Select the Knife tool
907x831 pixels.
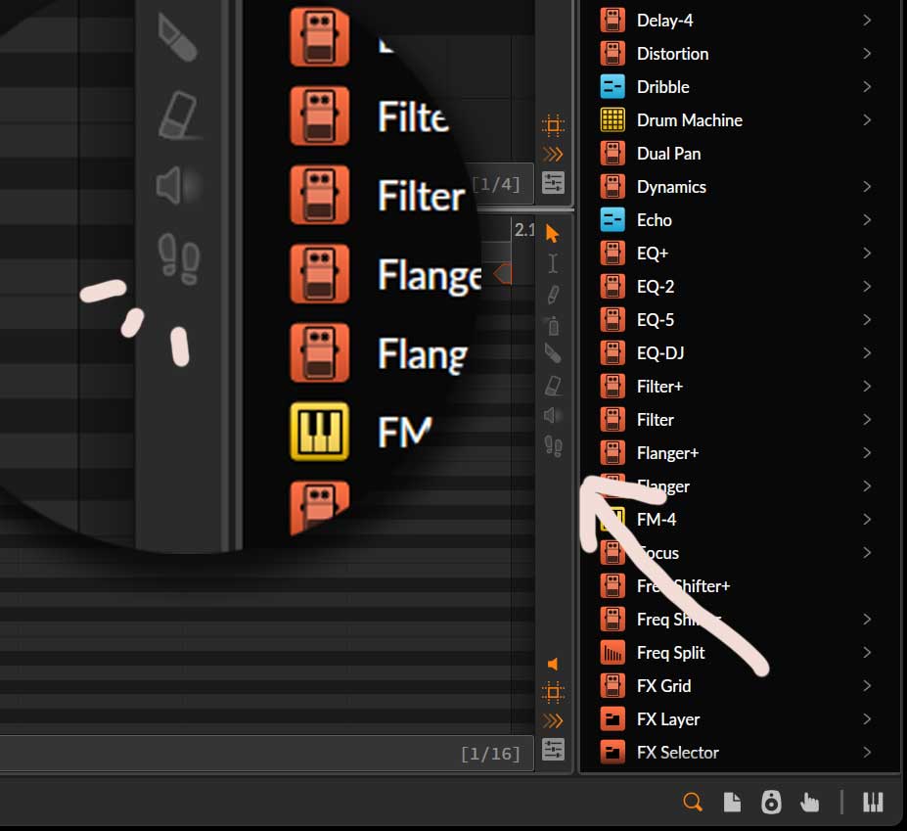[x=553, y=353]
